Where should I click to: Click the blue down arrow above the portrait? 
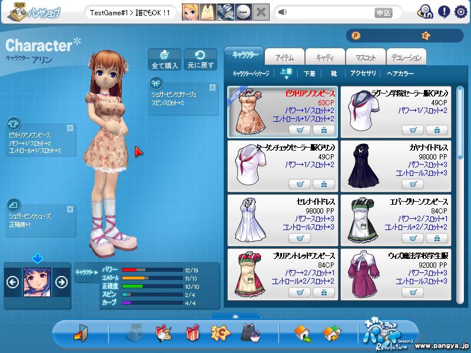[x=37, y=258]
